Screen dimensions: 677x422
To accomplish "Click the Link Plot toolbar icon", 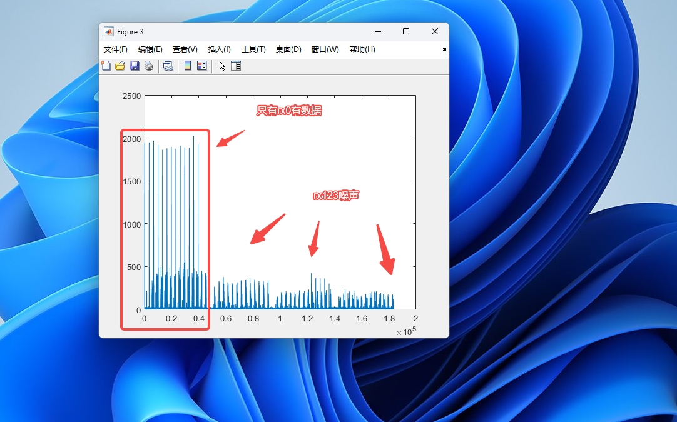I will click(168, 66).
